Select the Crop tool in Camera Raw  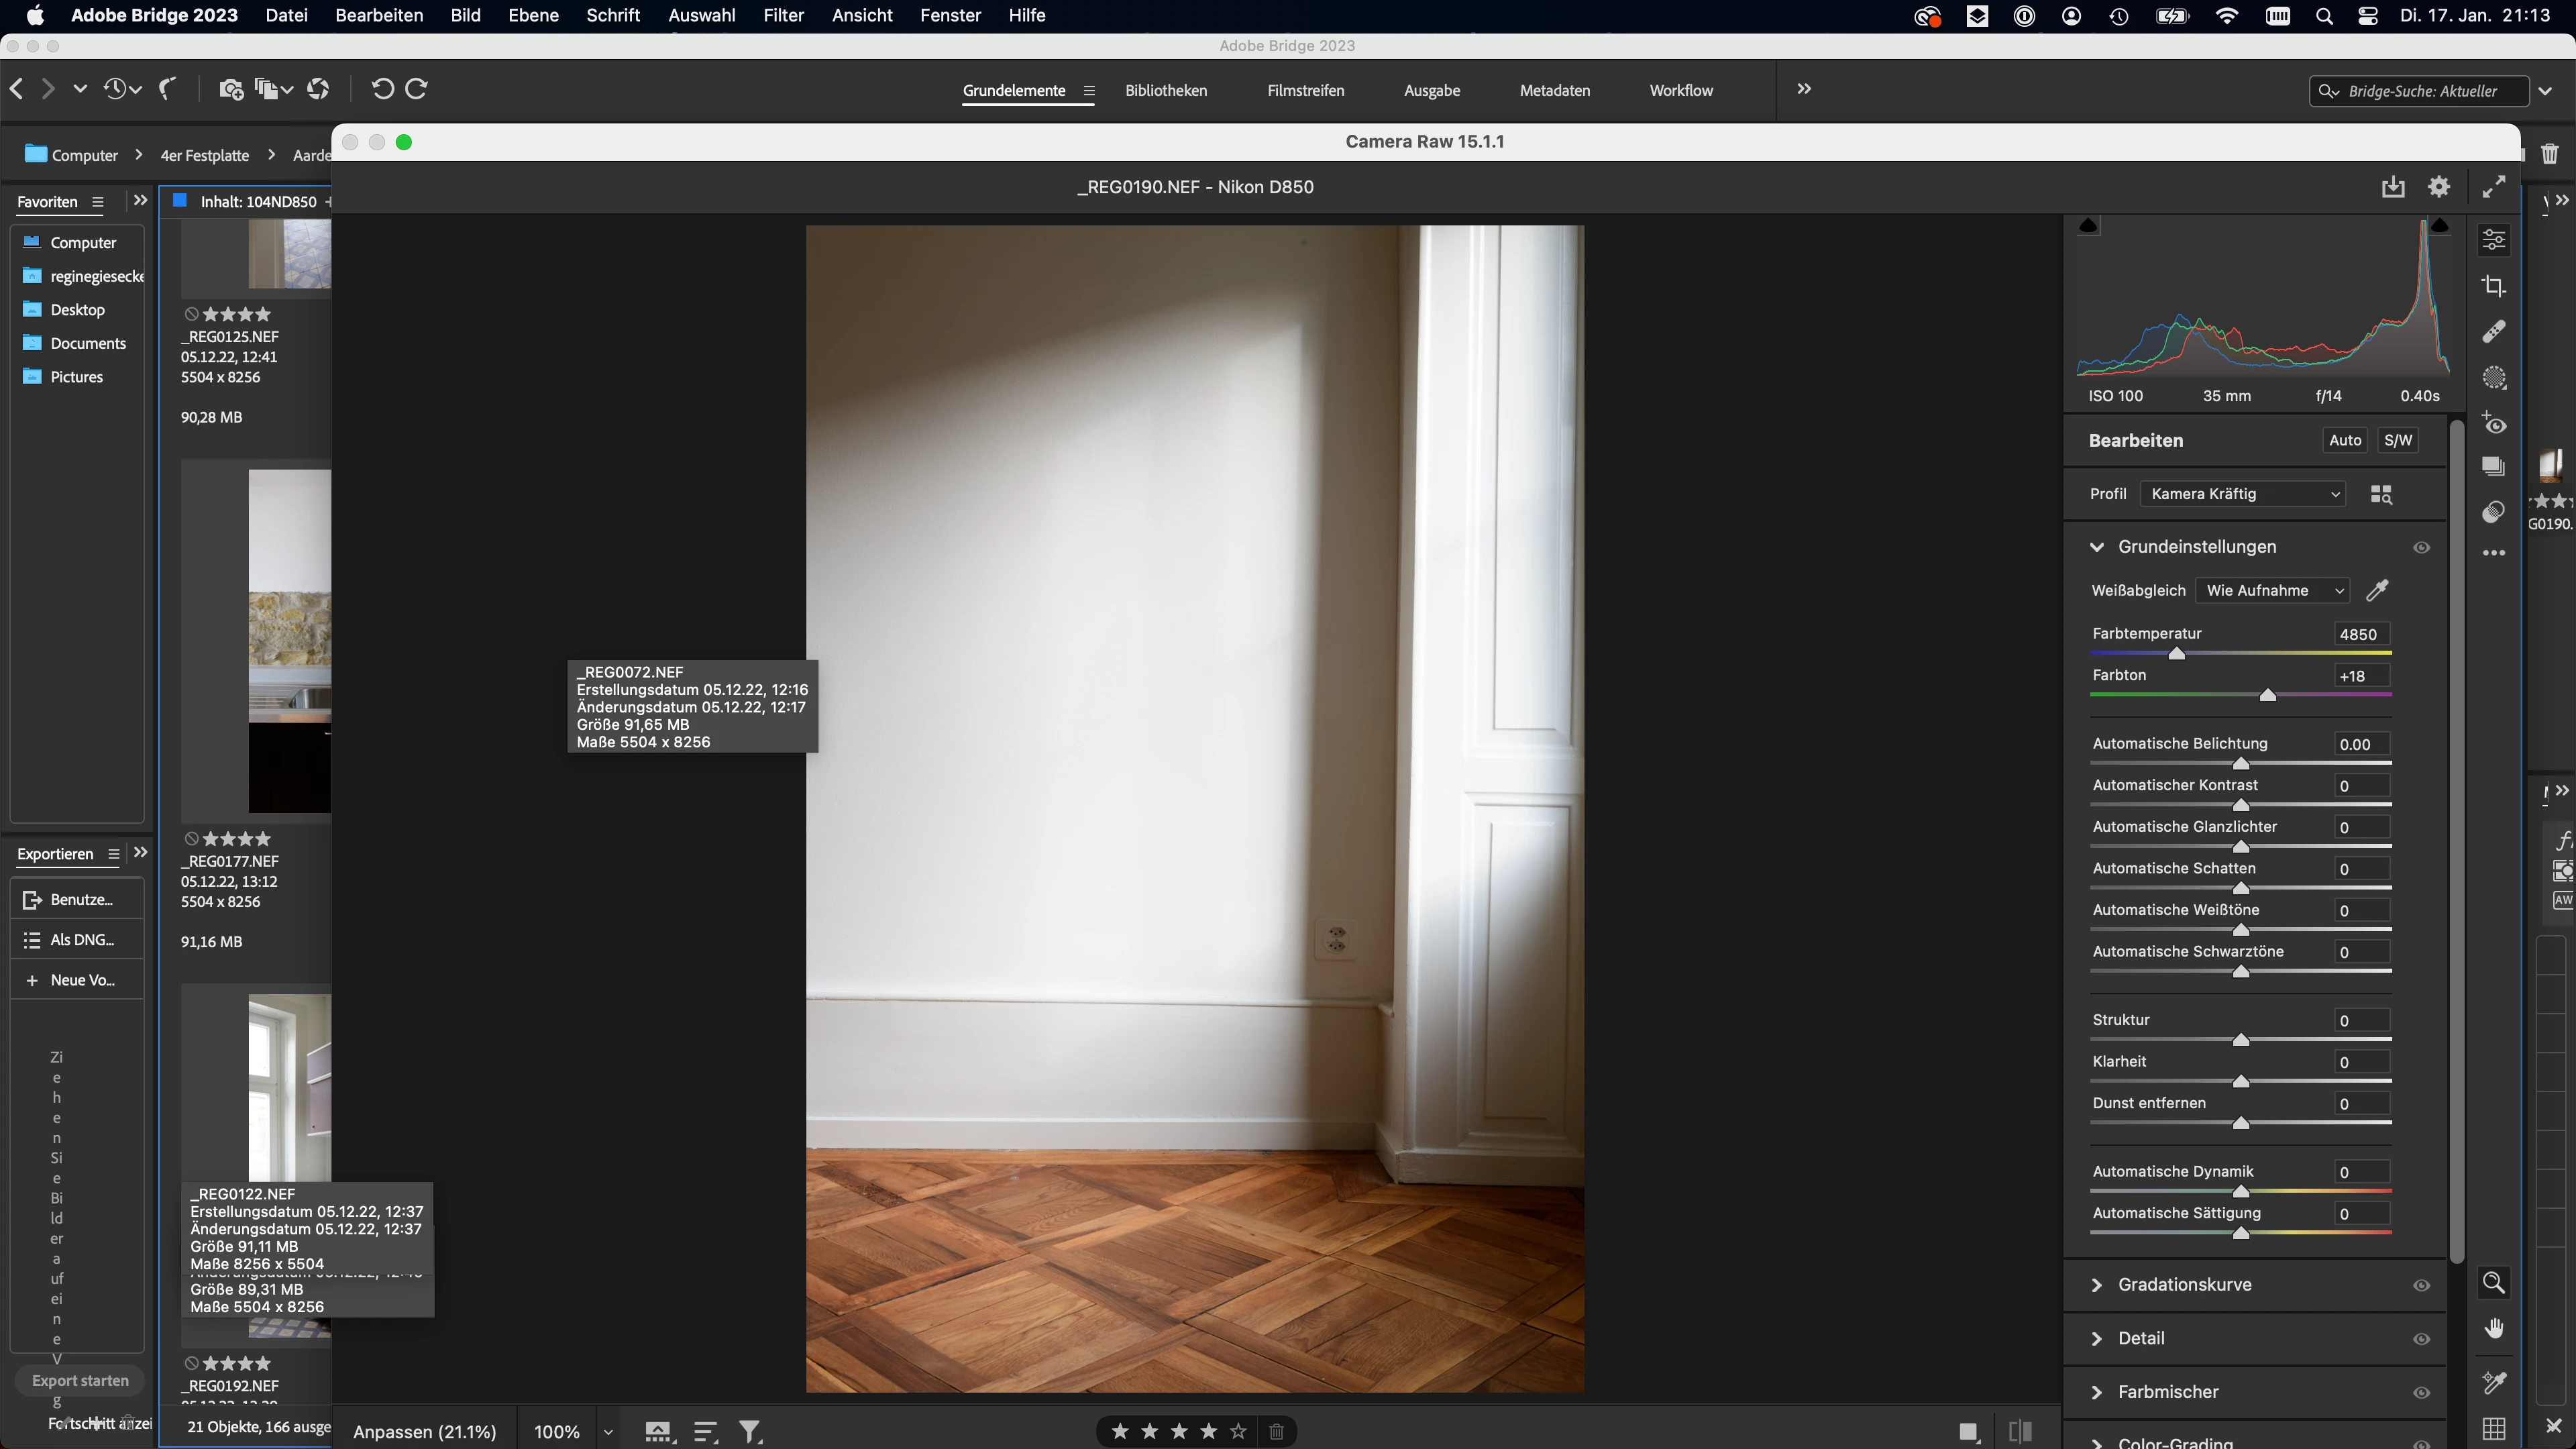pyautogui.click(x=2494, y=287)
